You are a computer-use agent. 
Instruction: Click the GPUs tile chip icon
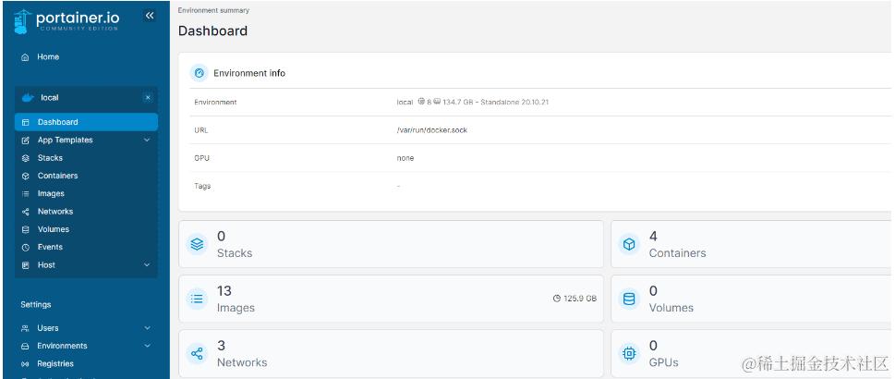coord(629,354)
